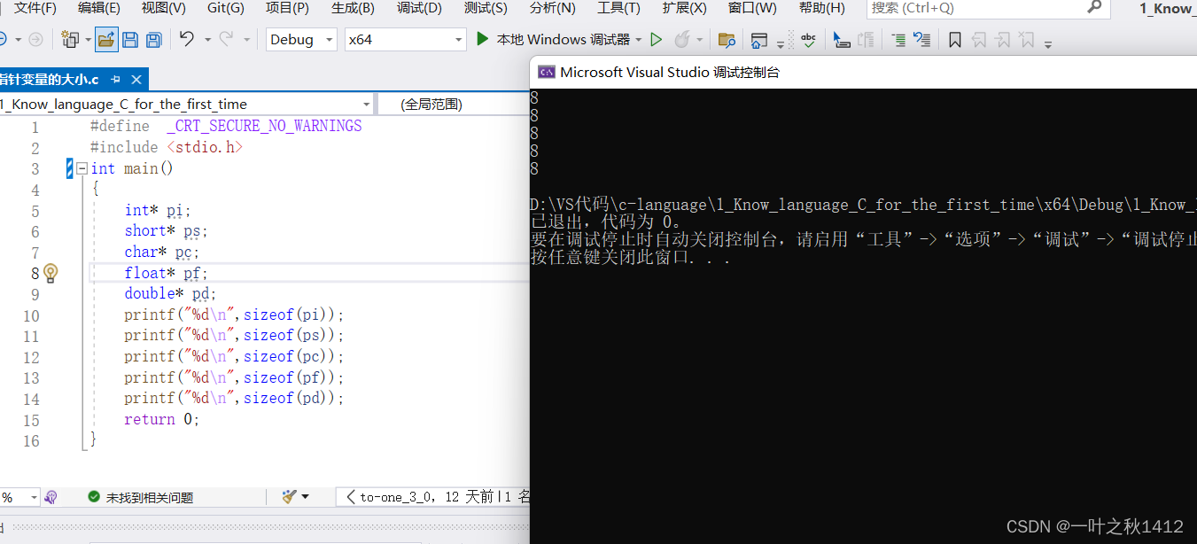Click the Hot Reload flame icon
1197x544 pixels.
(682, 39)
